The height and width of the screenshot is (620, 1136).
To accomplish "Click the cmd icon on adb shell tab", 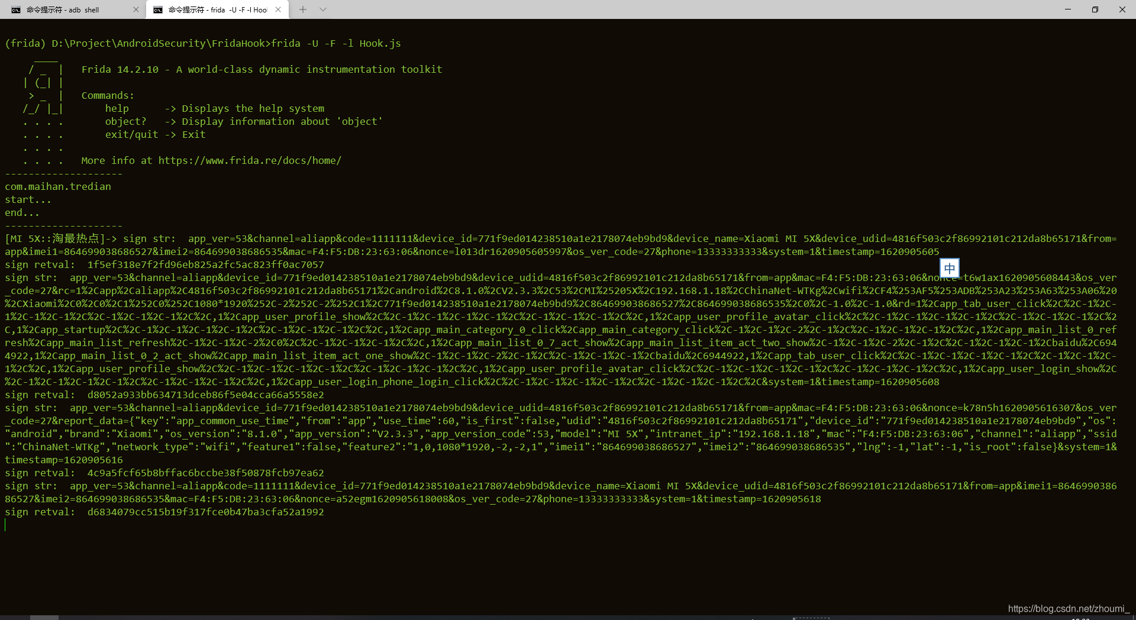I will point(16,9).
